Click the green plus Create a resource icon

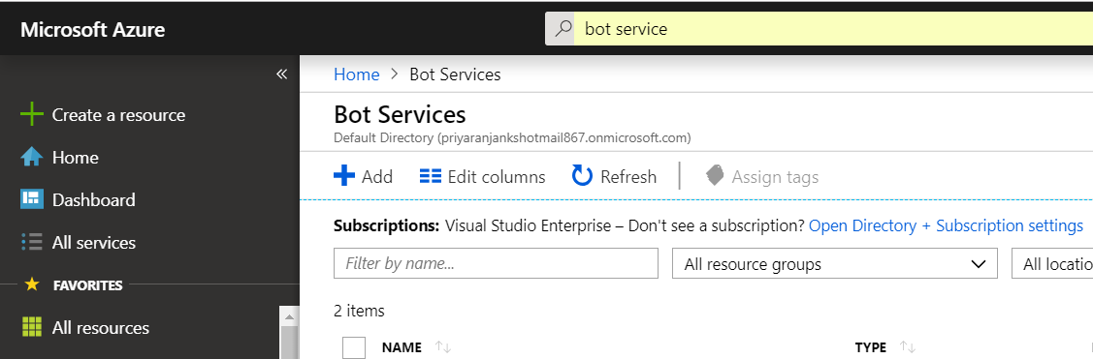click(x=32, y=114)
